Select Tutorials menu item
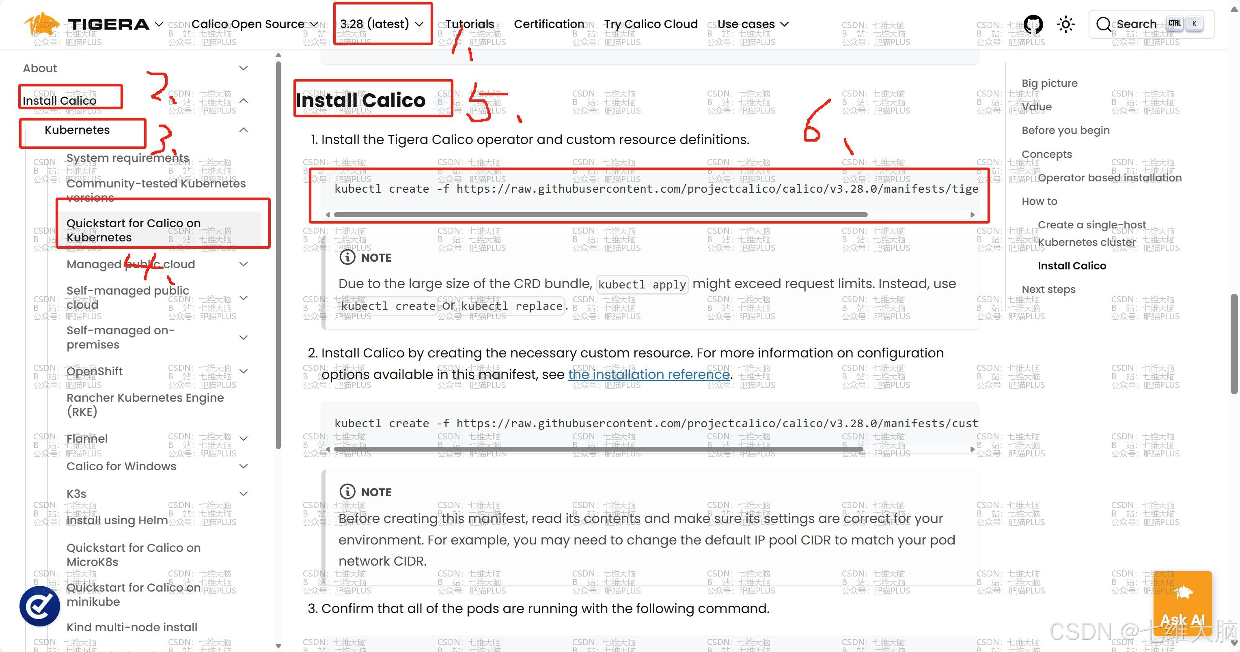This screenshot has width=1240, height=652. click(469, 23)
